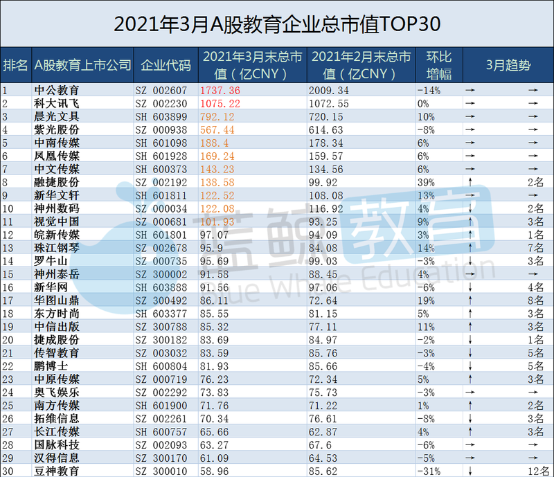
Task: Select company name 新华文轩
Action: tap(57, 195)
